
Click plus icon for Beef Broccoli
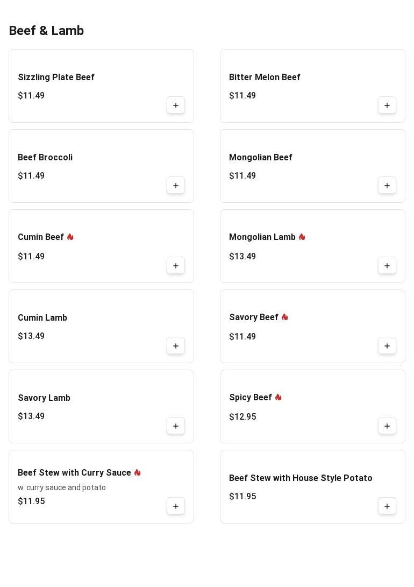point(176,186)
